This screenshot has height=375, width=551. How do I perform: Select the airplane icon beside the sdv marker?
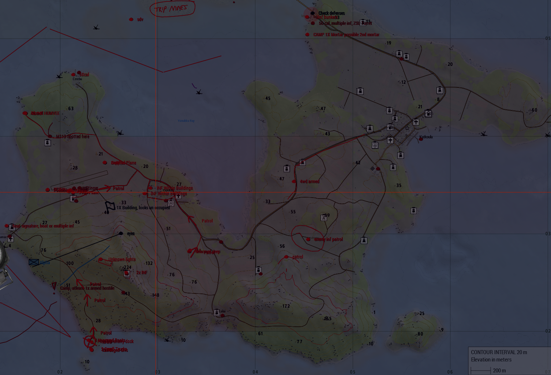click(96, 27)
